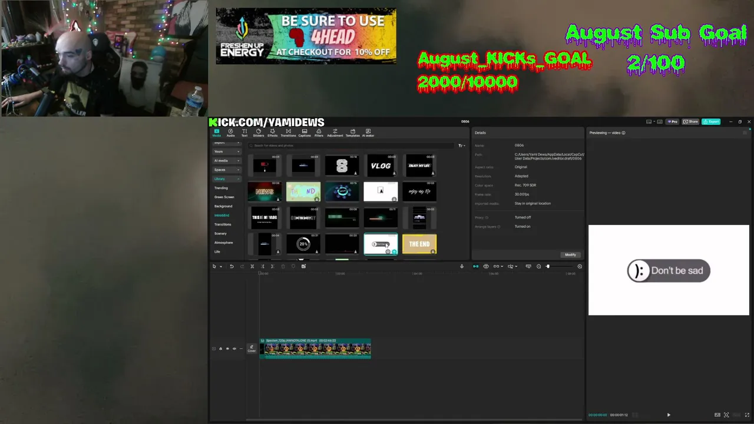Image resolution: width=754 pixels, height=424 pixels.
Task: Select Green Screen category
Action: pos(224,197)
